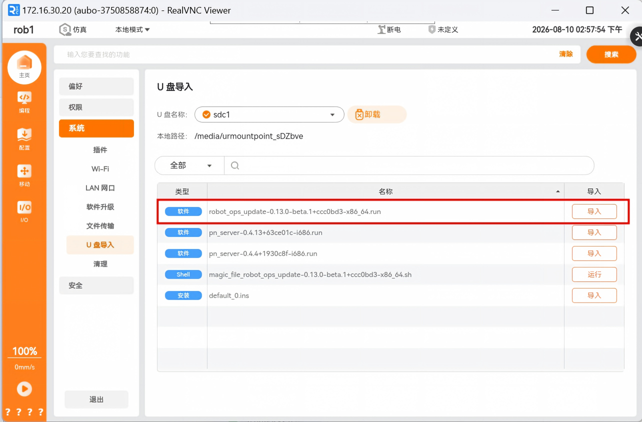642x422 pixels.
Task: Click 运行 for magic_file shell script
Action: [594, 274]
